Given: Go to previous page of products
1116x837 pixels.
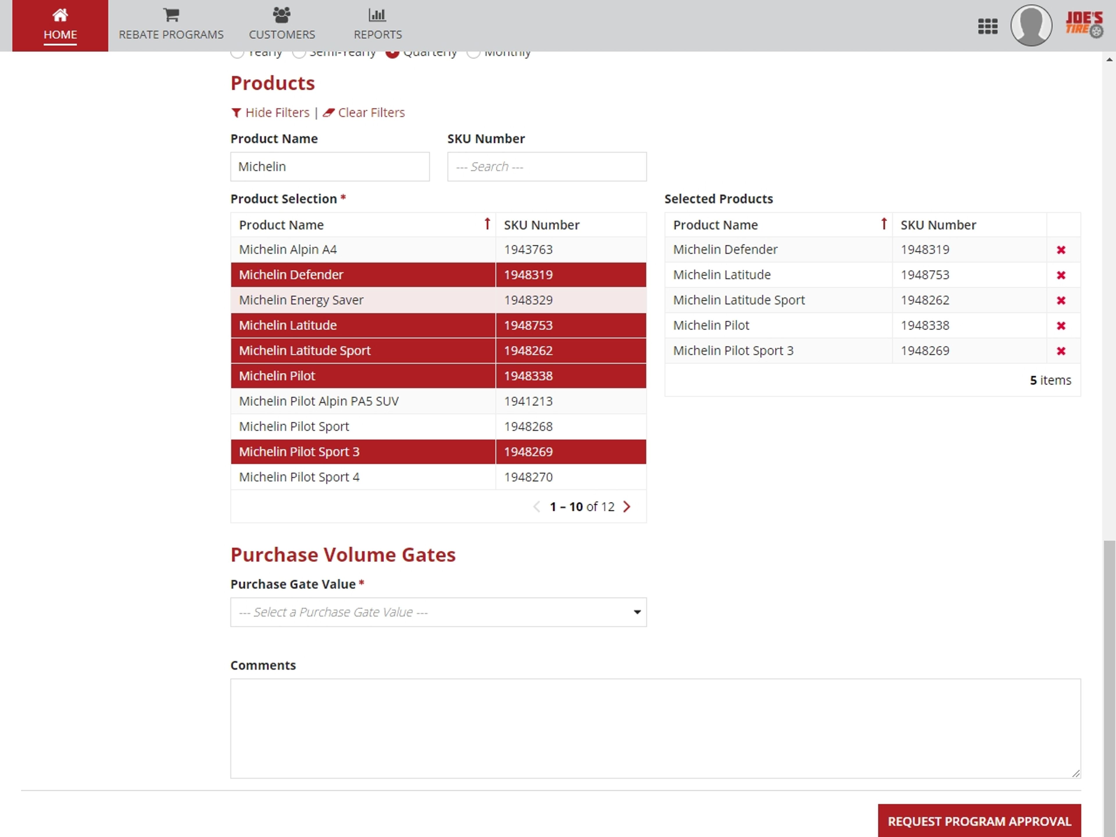Looking at the screenshot, I should tap(536, 507).
